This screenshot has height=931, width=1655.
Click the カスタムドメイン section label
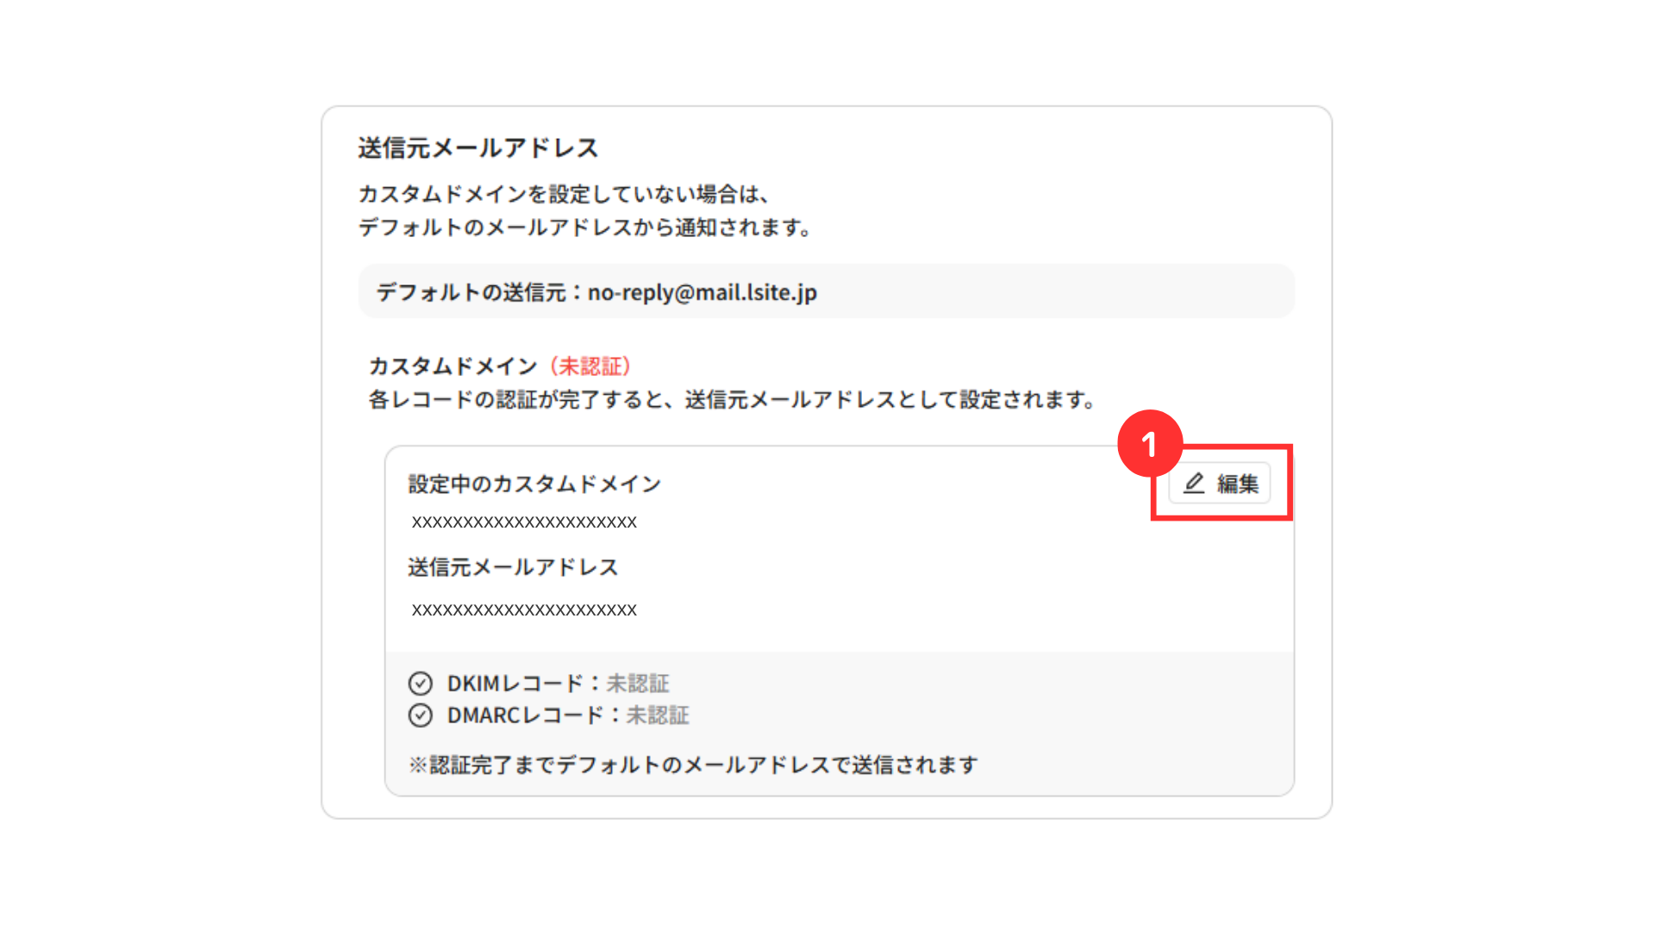pyautogui.click(x=453, y=366)
